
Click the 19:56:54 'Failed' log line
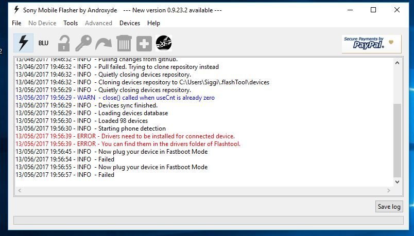pyautogui.click(x=65, y=159)
